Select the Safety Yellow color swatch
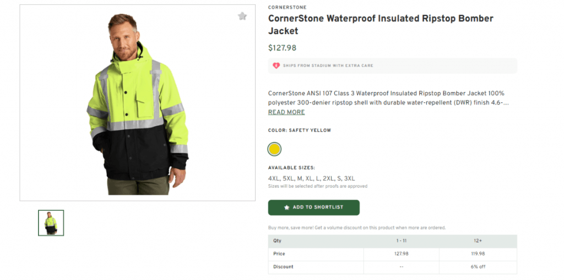Viewport: 564px width, 280px height. pos(274,149)
